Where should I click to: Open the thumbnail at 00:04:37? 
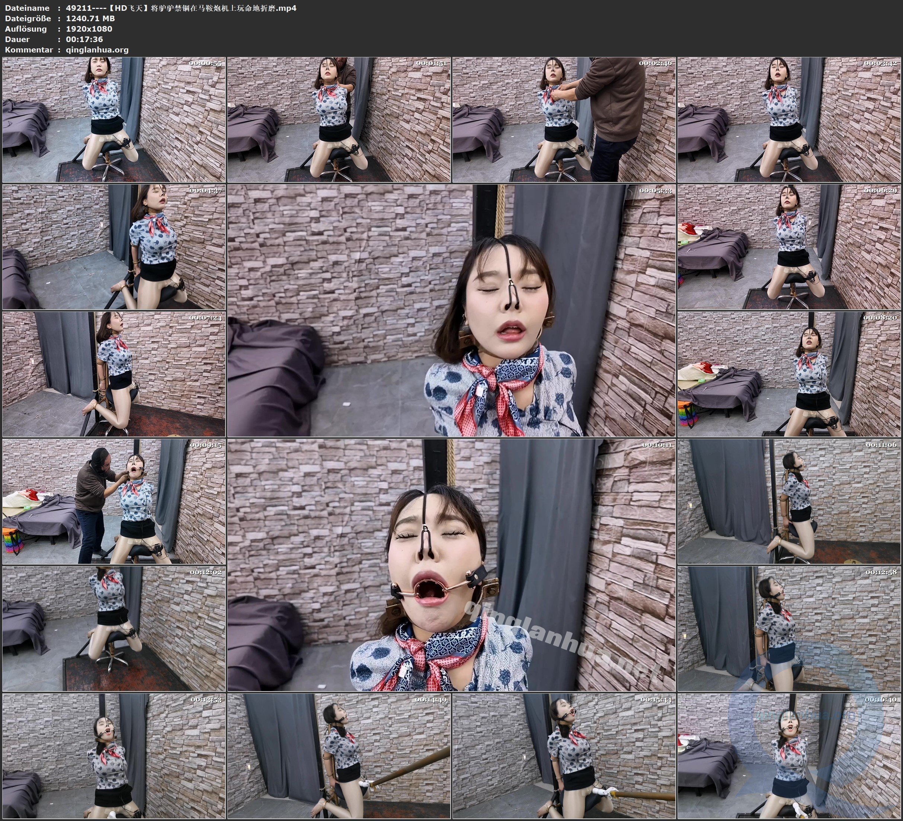pyautogui.click(x=114, y=246)
